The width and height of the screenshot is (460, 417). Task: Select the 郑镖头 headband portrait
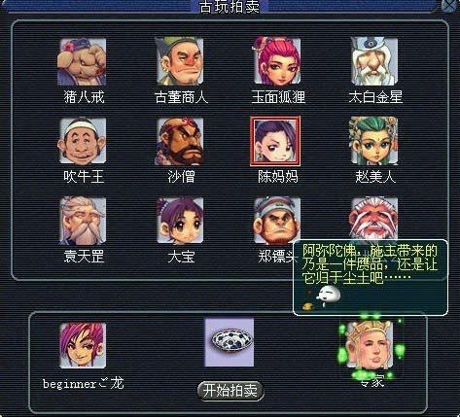coord(276,221)
